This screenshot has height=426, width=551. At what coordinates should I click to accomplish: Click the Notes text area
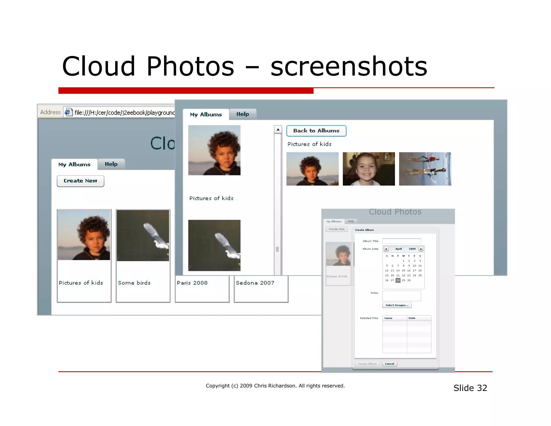click(x=402, y=296)
